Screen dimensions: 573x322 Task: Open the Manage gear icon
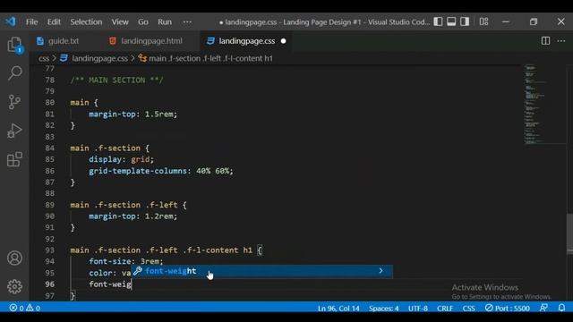[x=14, y=286]
